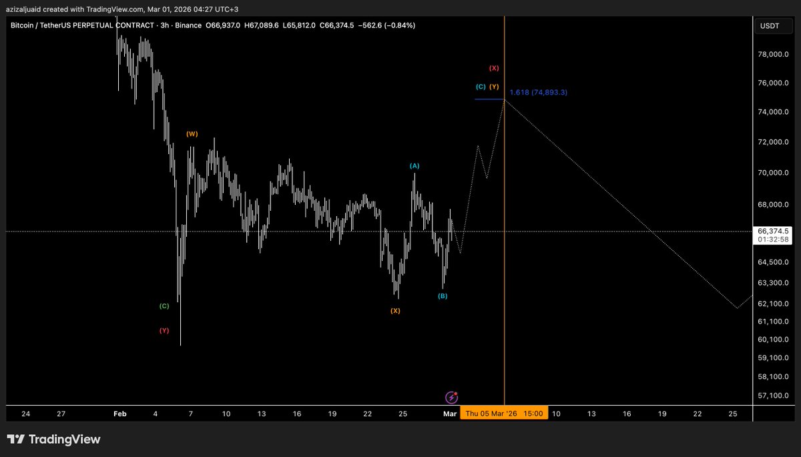Click the 70,000.0 price axis label
Image resolution: width=801 pixels, height=457 pixels.
click(x=774, y=173)
